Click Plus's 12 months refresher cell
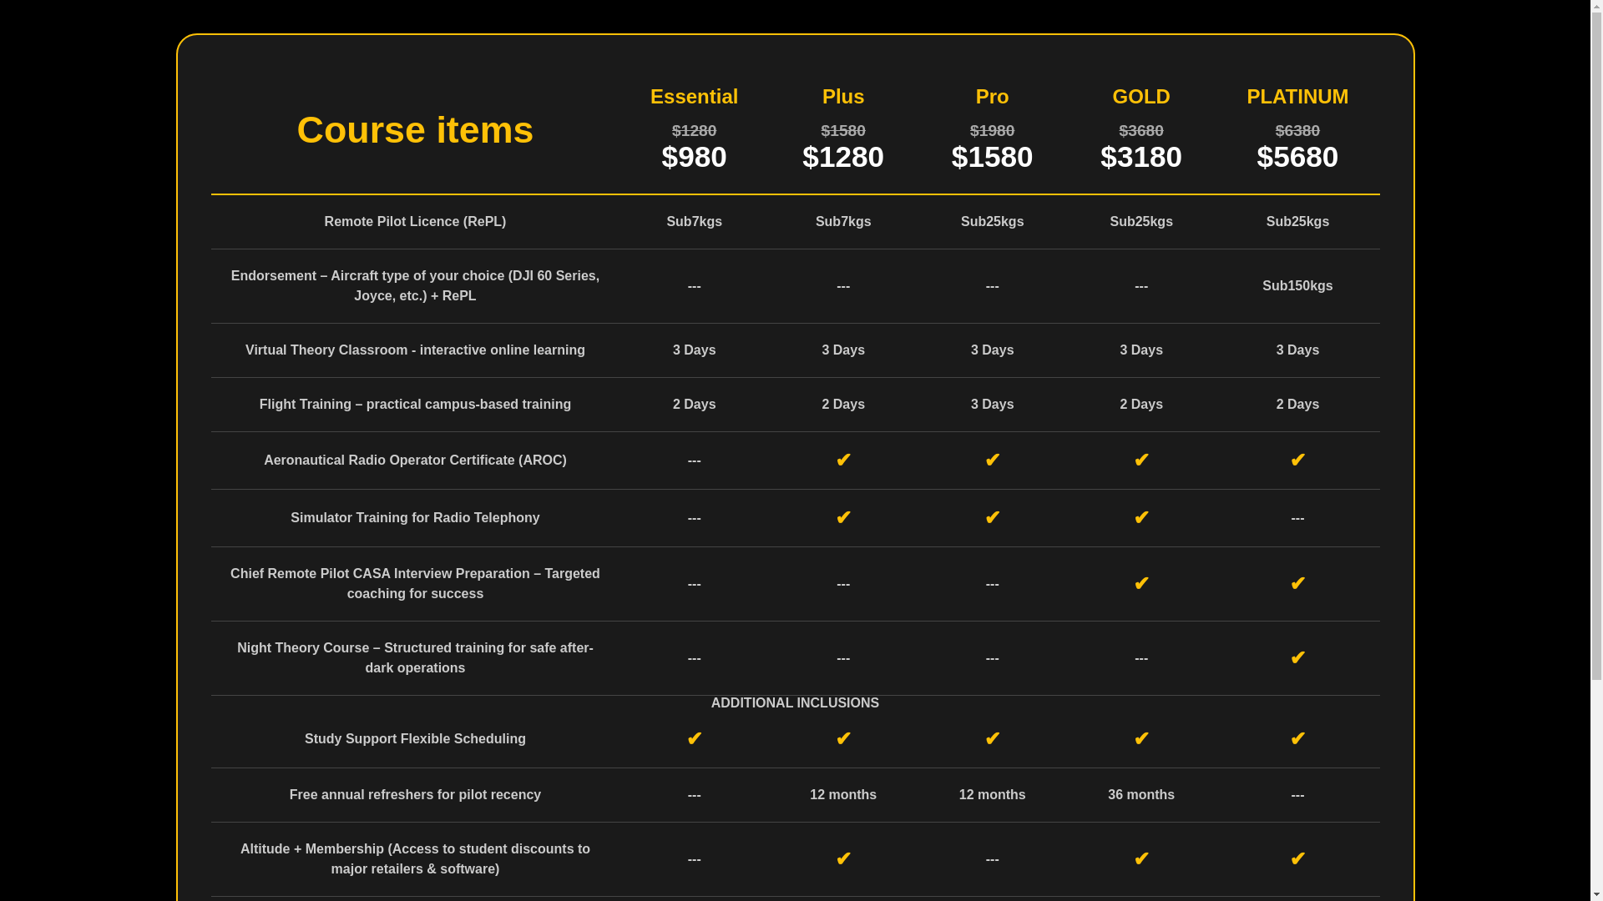 pos(843,795)
